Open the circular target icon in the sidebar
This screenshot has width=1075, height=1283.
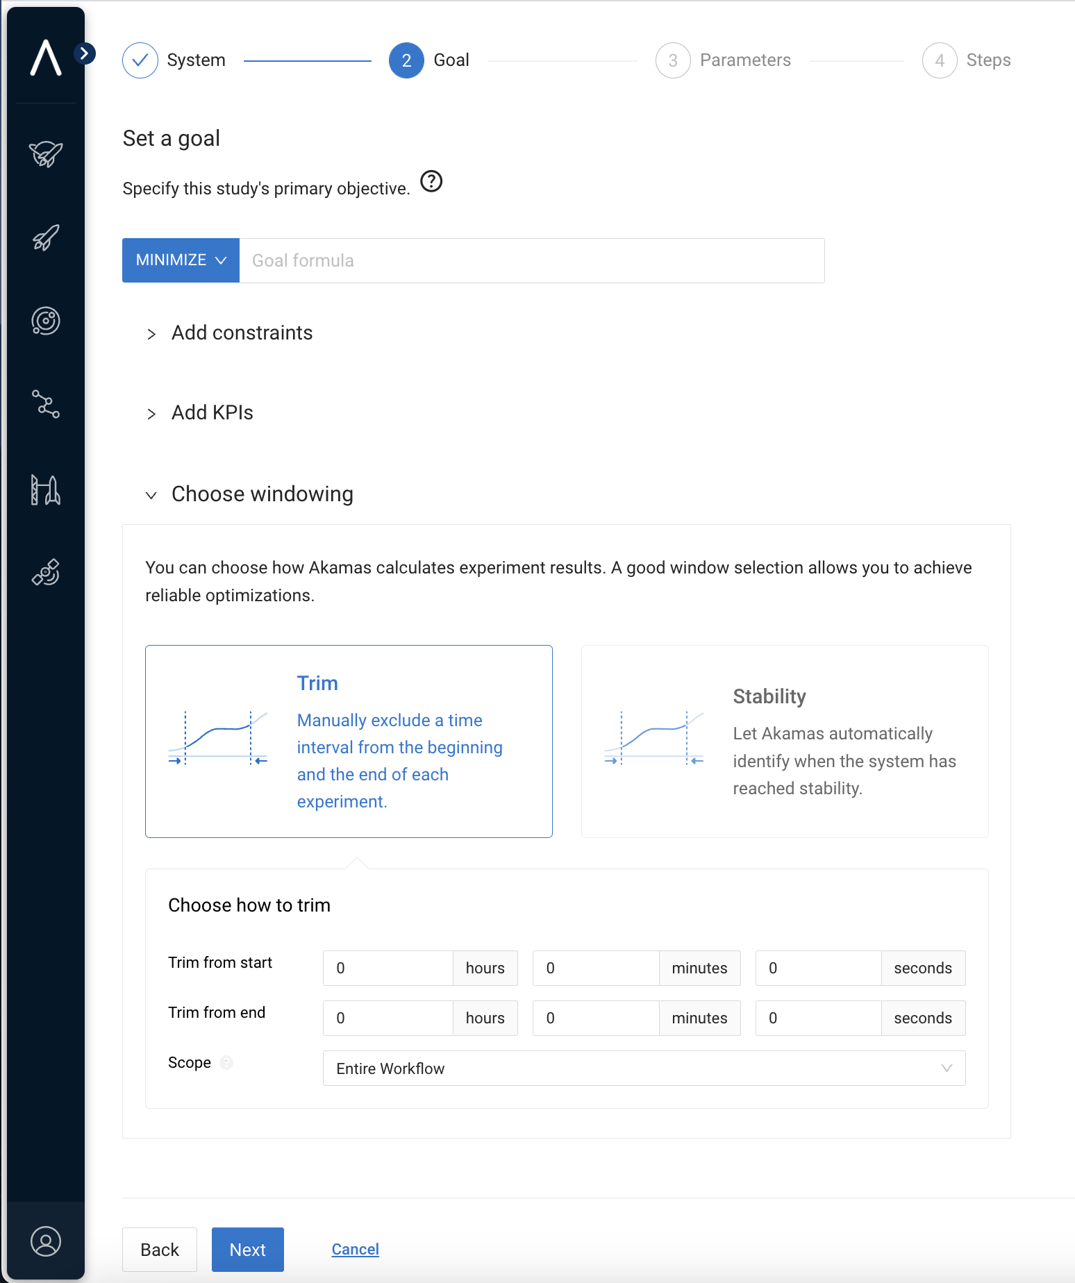[x=46, y=321]
